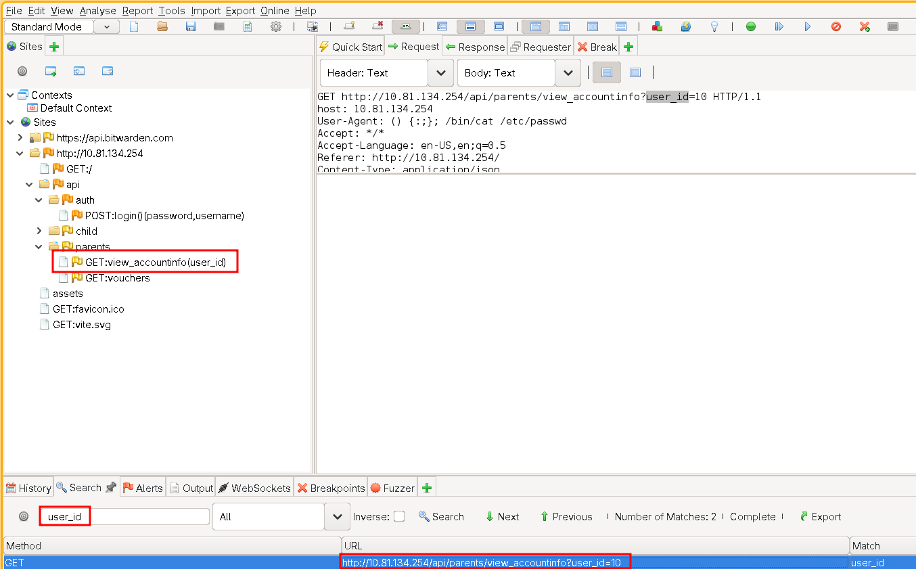Open the Header: Text view dropdown
916x569 pixels.
pos(440,73)
